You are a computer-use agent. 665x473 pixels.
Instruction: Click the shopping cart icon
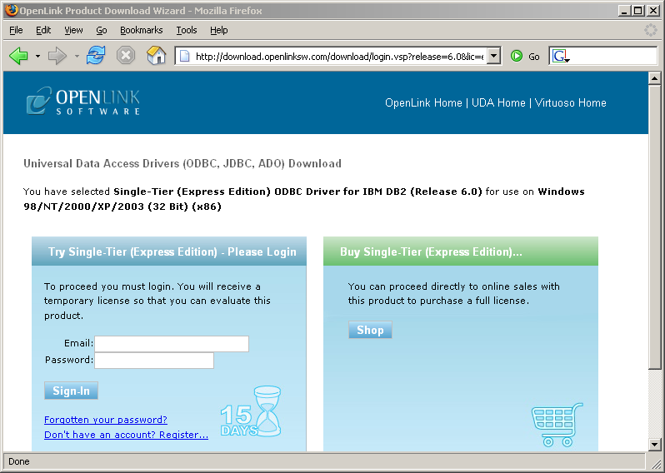[x=557, y=424]
